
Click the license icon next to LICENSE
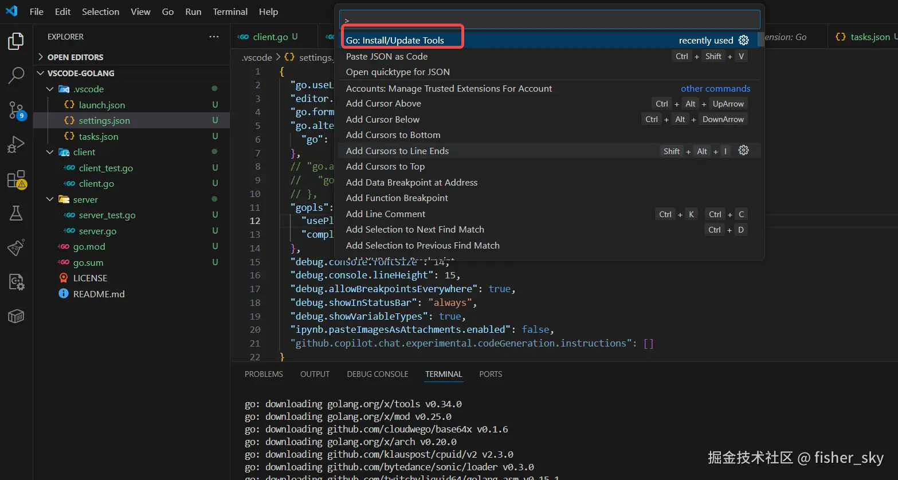[x=64, y=278]
